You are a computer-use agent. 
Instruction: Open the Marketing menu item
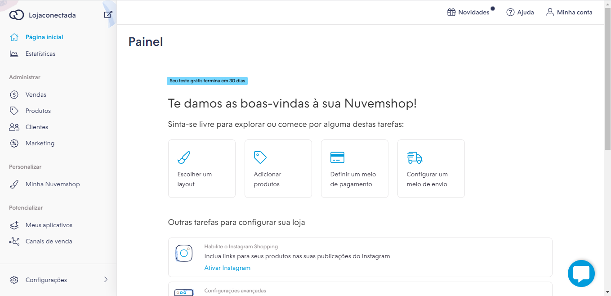[x=40, y=144]
